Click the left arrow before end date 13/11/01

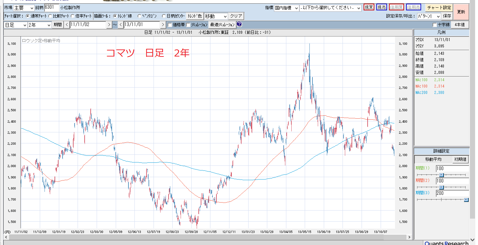[x=121, y=25]
